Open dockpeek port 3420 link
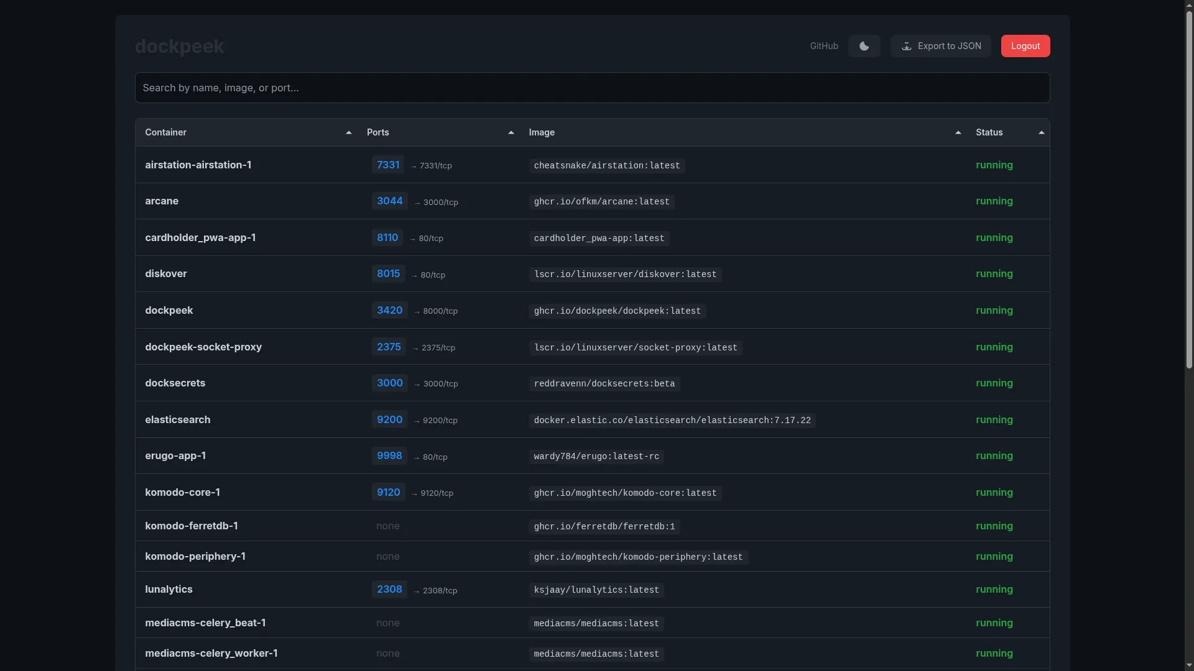Image resolution: width=1194 pixels, height=671 pixels. 389,310
